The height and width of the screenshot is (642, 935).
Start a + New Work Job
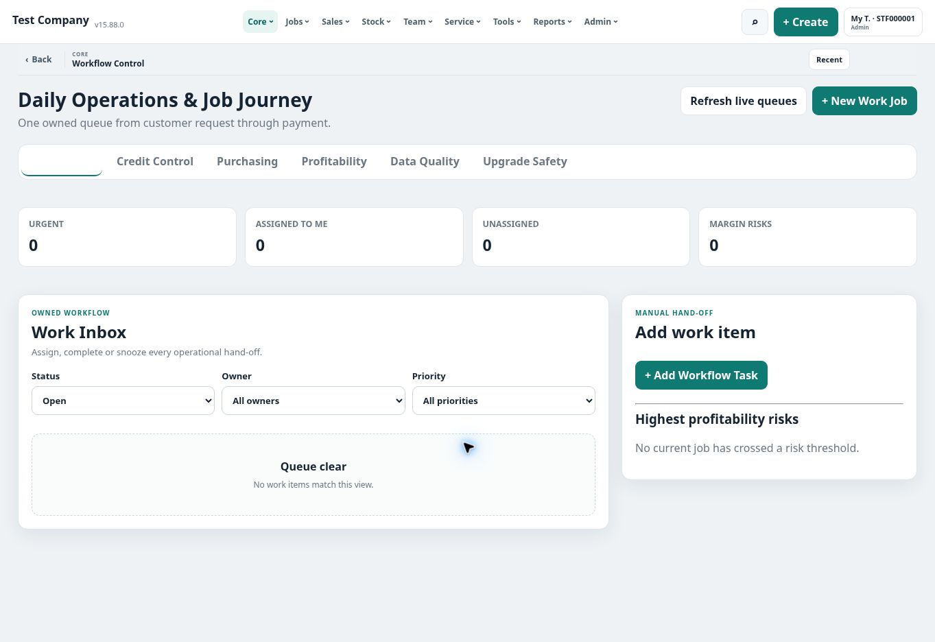(864, 101)
